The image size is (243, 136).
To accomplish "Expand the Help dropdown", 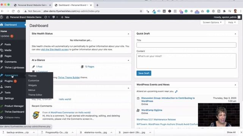I will point(232,22).
